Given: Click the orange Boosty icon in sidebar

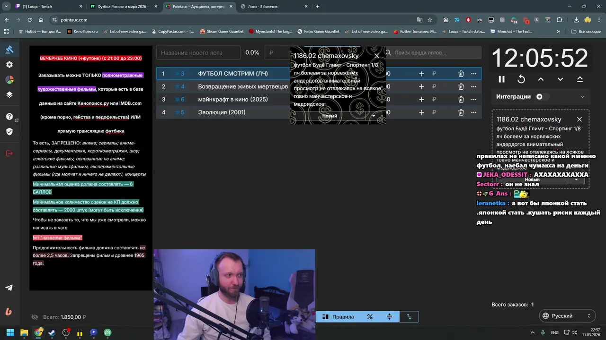Looking at the screenshot, I should click(x=9, y=312).
